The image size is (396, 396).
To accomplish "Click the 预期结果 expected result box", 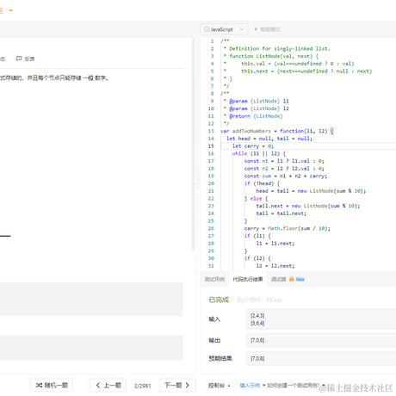I will 321,358.
